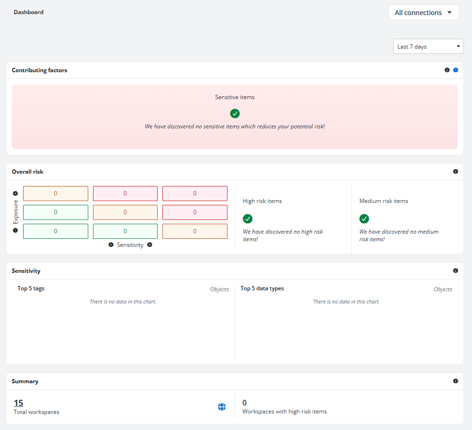Open the Last 7 days time range dropdown
Image resolution: width=472 pixels, height=430 pixels.
(428, 46)
